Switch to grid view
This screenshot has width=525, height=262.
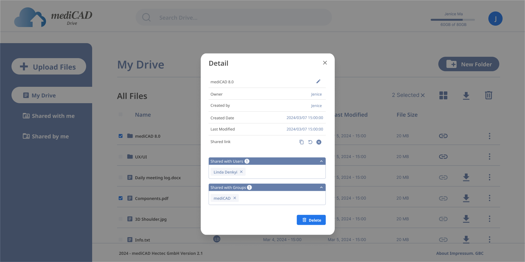[x=443, y=95]
